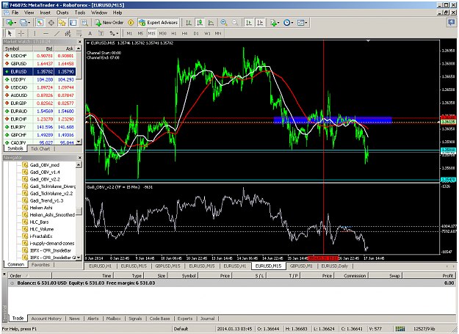Select Heiken Ashi indicator in Navigator

[x=41, y=208]
